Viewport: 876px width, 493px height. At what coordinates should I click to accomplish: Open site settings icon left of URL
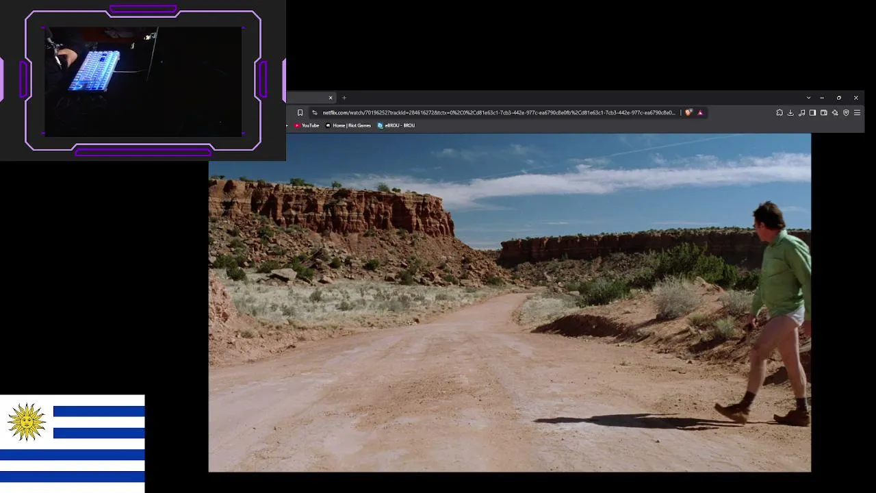coord(314,112)
